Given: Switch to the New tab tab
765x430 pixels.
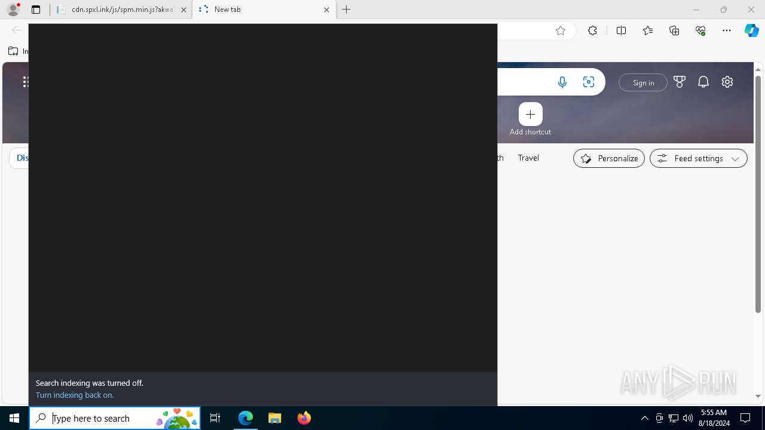Looking at the screenshot, I should click(264, 10).
